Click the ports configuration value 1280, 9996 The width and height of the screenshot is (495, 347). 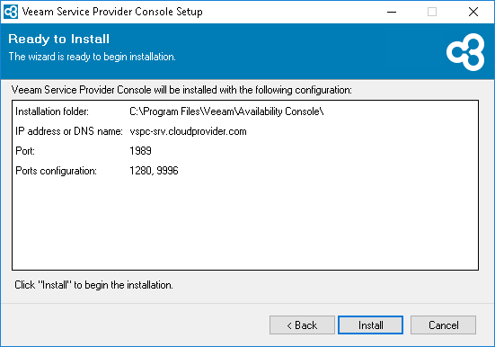[x=154, y=171]
